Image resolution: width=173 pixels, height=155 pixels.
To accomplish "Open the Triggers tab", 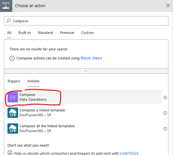I will pos(14,81).
